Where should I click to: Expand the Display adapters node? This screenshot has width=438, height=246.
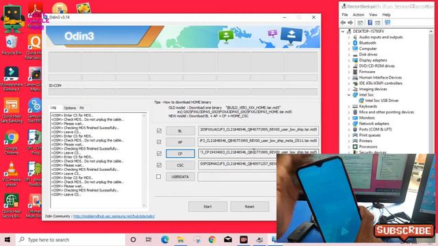point(349,60)
